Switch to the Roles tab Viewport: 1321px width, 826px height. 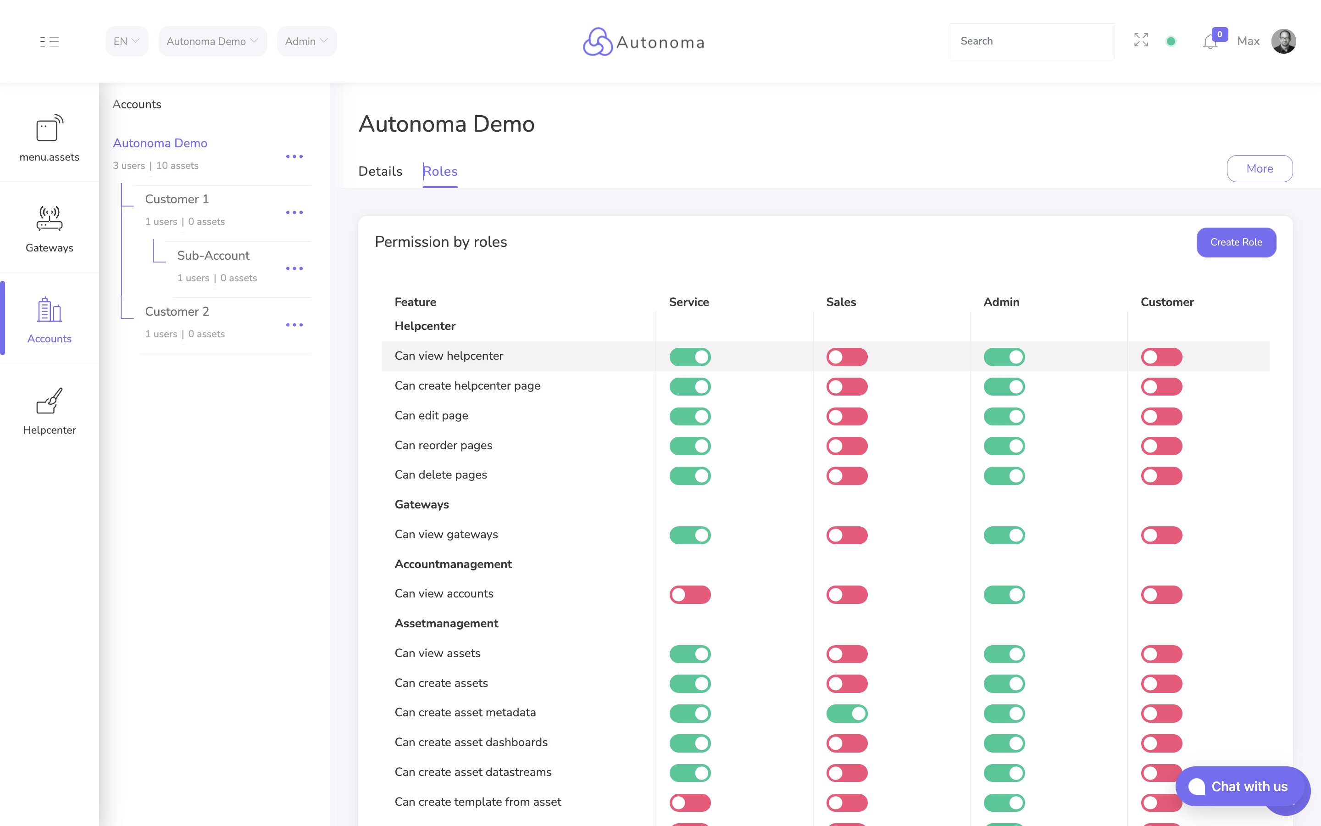[440, 171]
